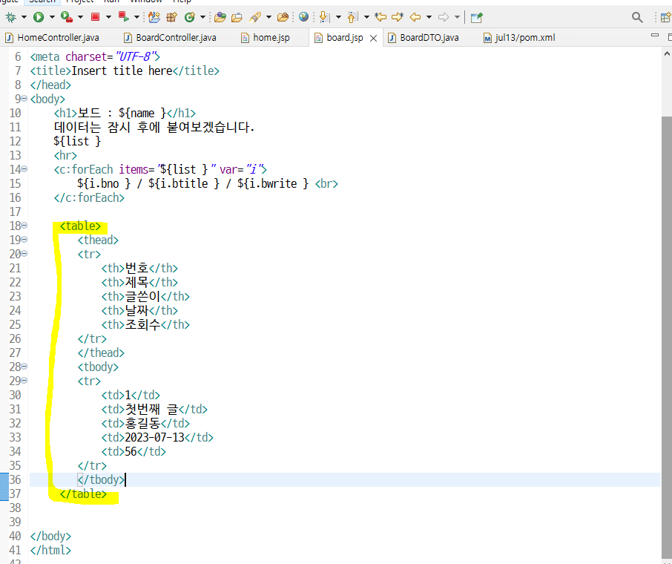Click the text '<th>번호</th>'
The height and width of the screenshot is (564, 672).
[x=139, y=269]
